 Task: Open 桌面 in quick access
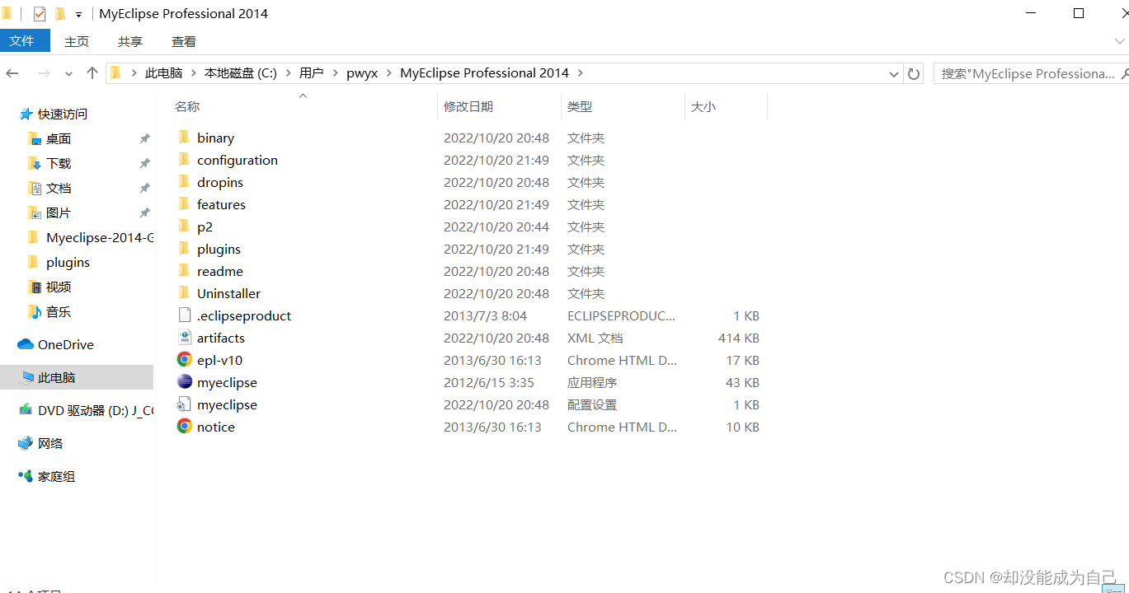(59, 138)
